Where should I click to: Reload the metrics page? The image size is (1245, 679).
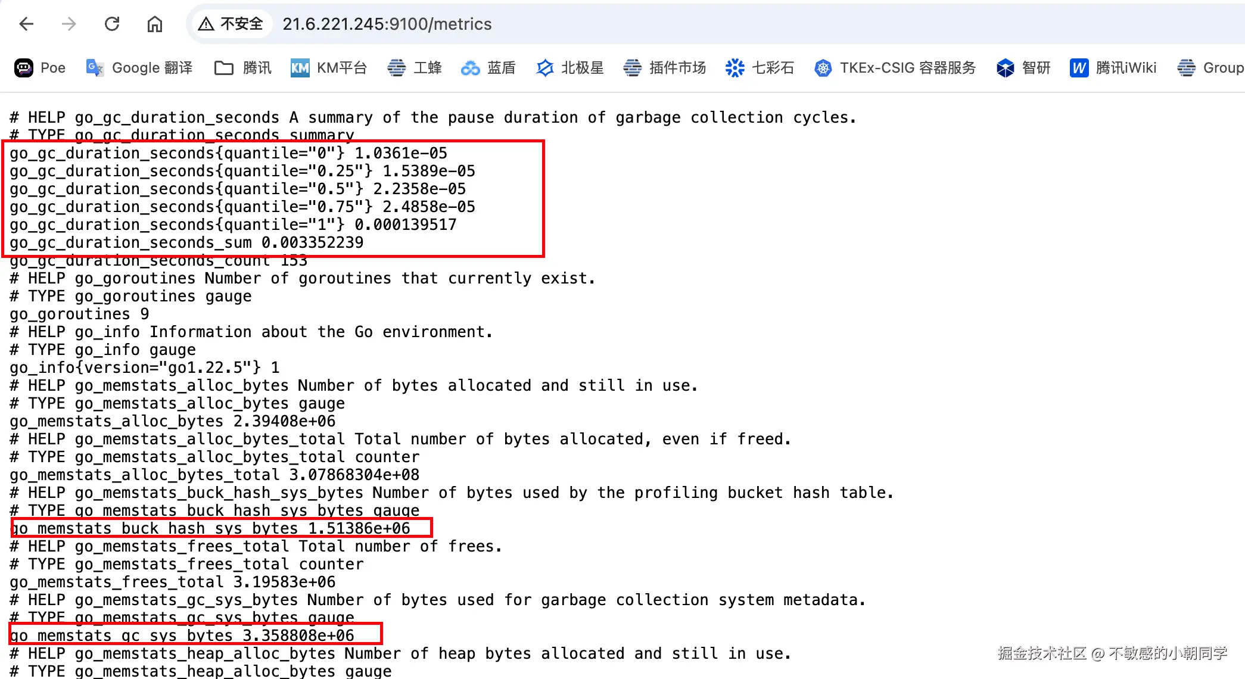click(x=112, y=24)
